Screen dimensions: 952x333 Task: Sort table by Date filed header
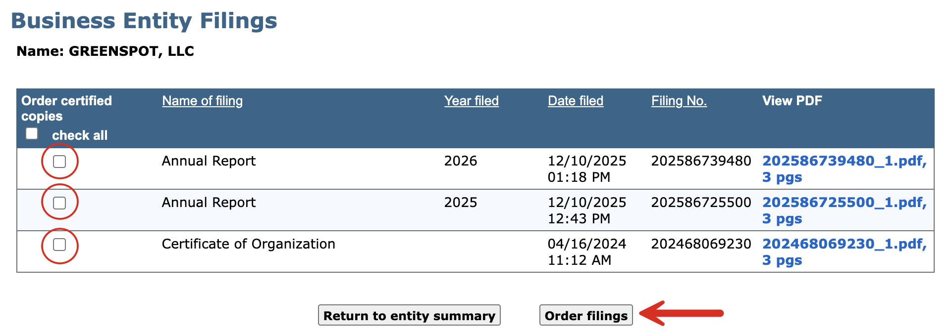coord(576,101)
